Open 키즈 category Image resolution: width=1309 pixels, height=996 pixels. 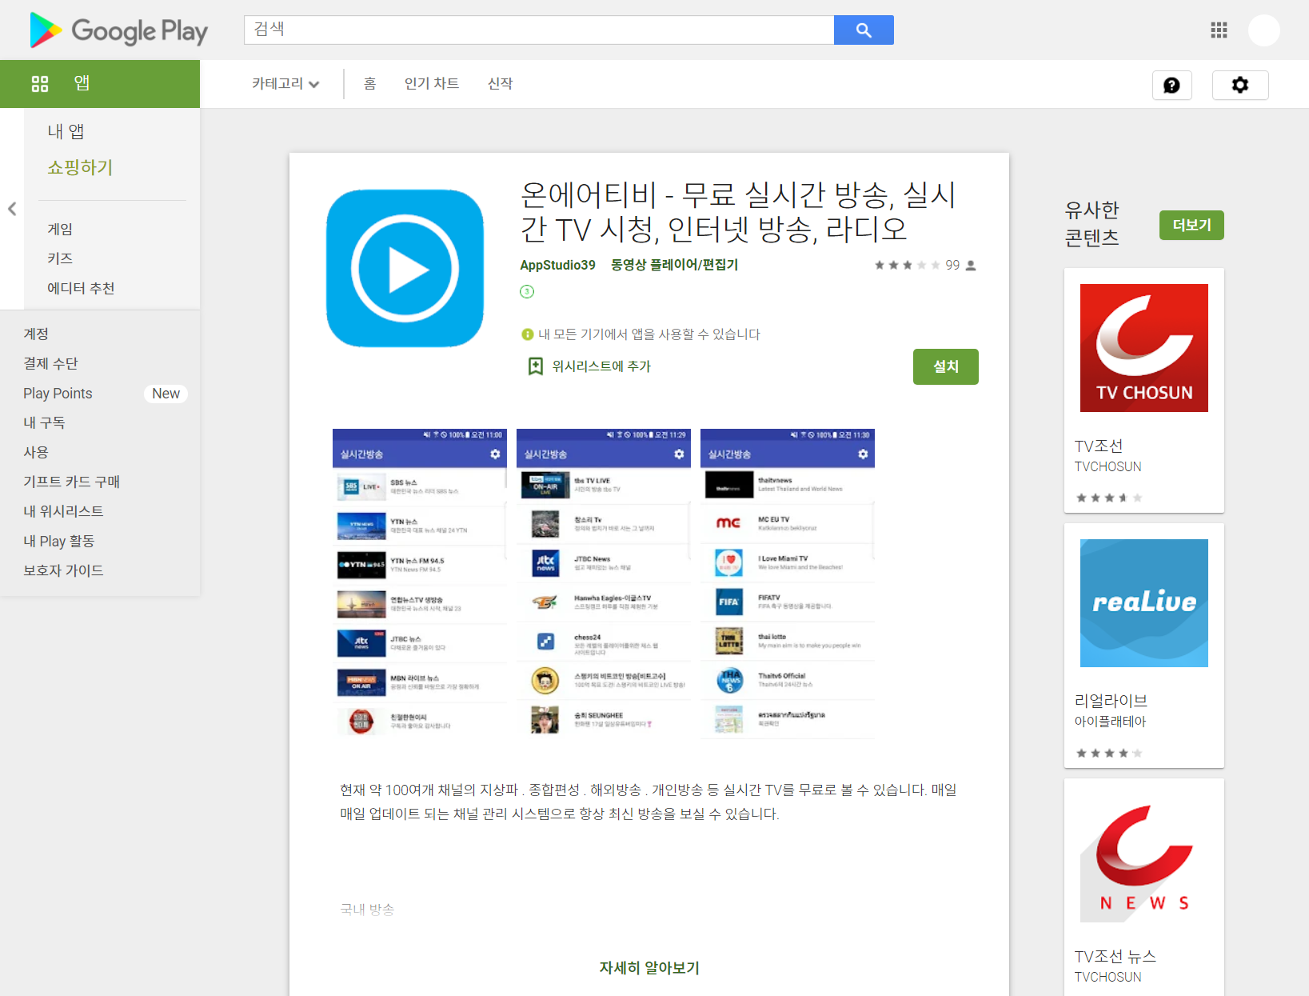click(60, 258)
